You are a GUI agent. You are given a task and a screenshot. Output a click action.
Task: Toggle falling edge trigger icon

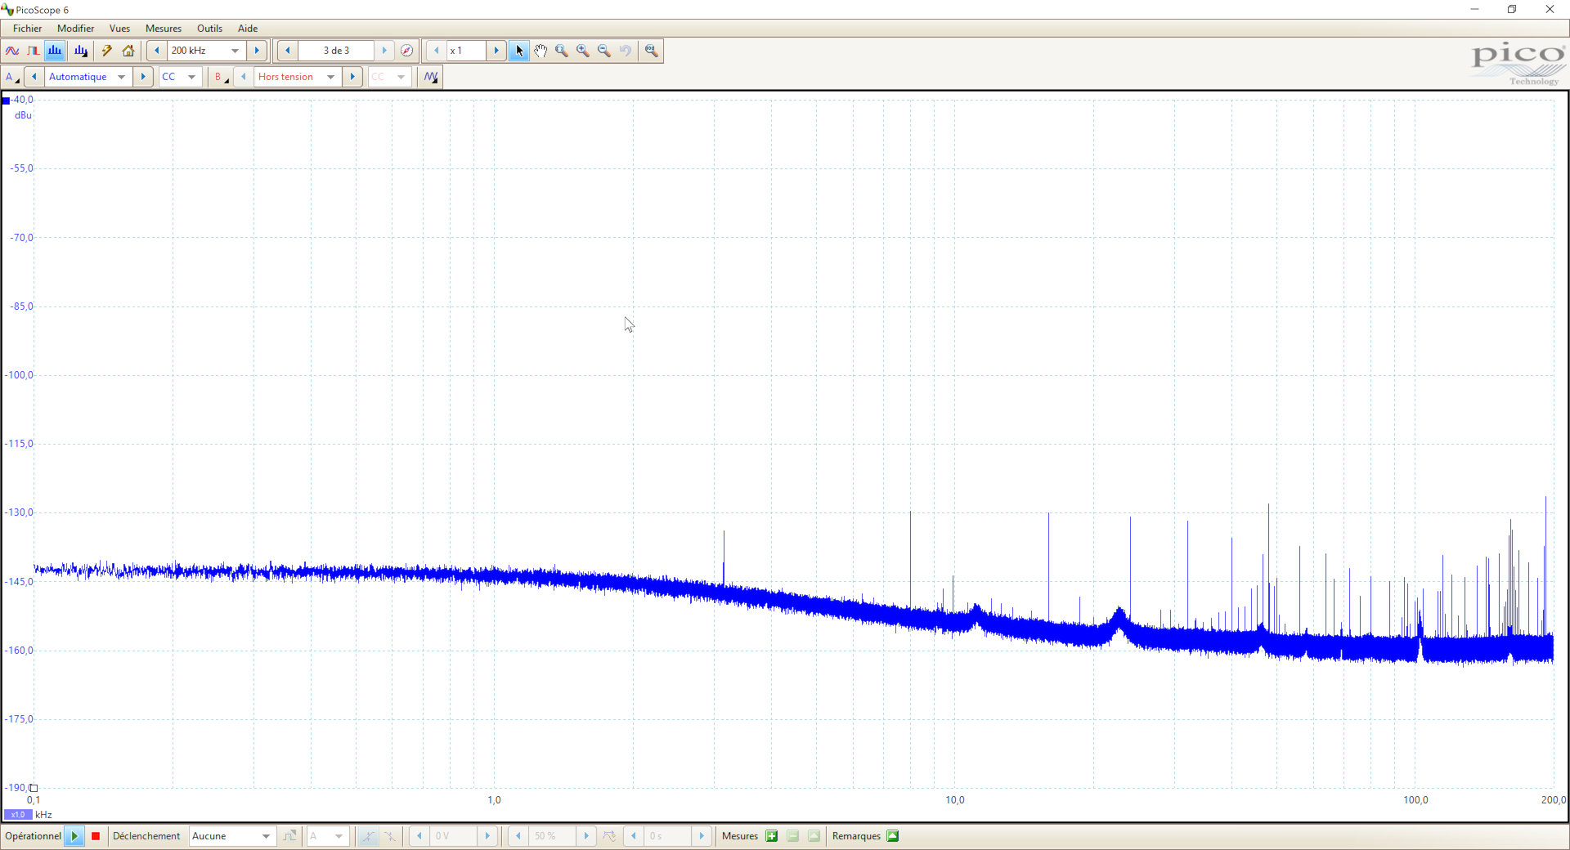pyautogui.click(x=390, y=836)
